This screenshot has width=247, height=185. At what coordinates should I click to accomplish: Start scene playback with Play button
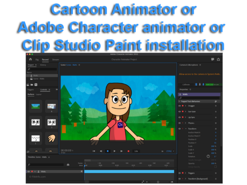(115, 151)
